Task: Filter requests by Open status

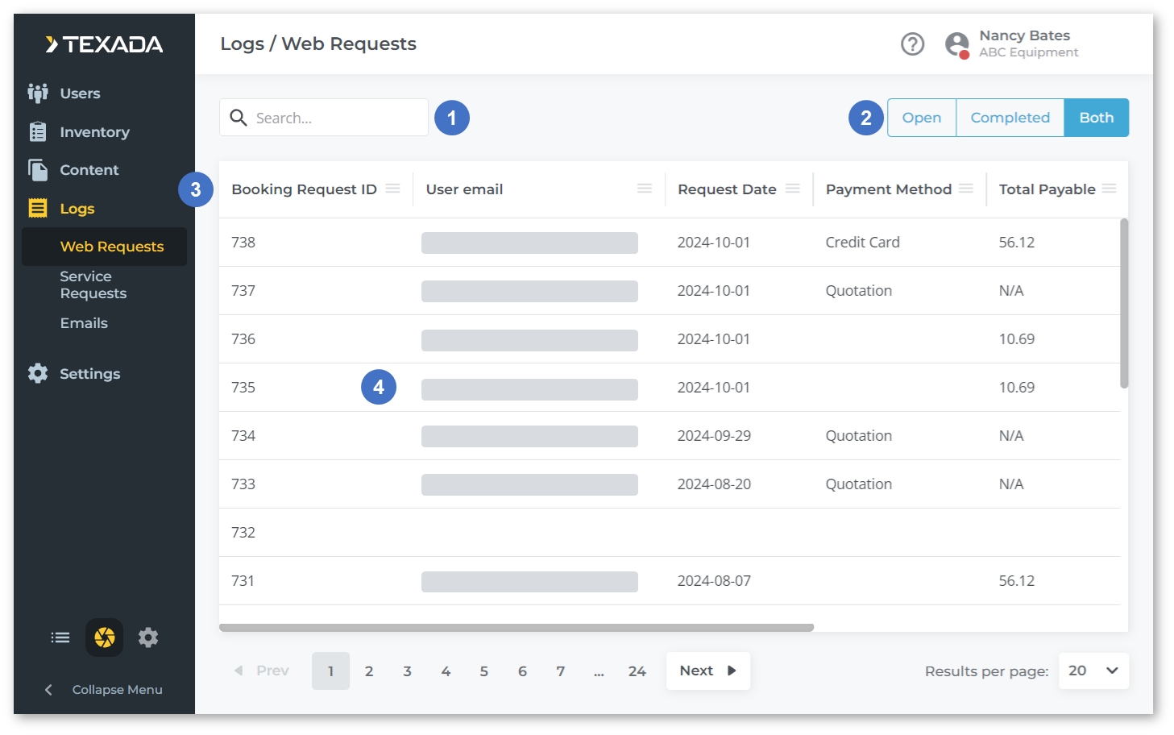Action: 921,118
